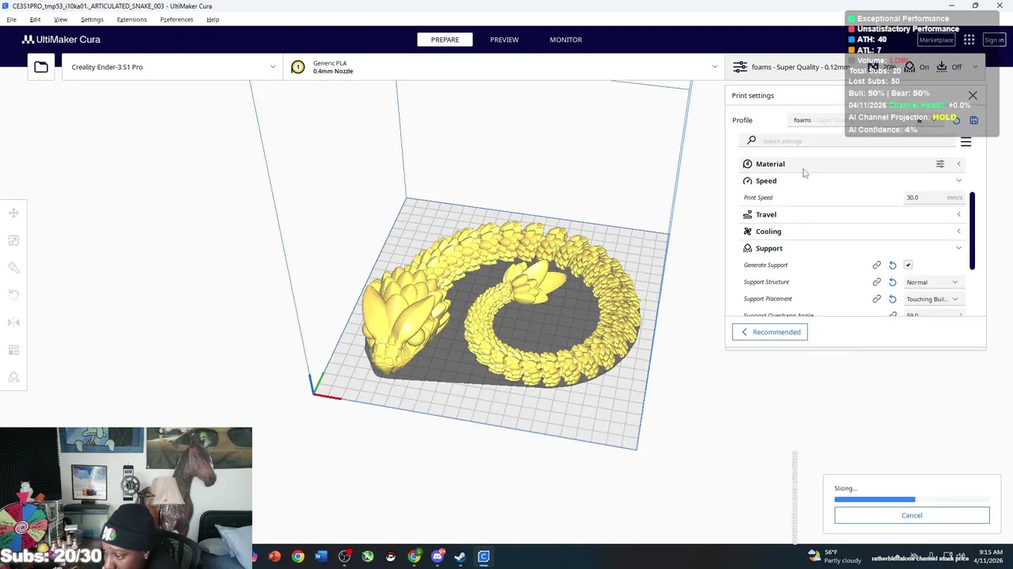
Task: Click the search magnifier icon in settings
Action: point(751,141)
